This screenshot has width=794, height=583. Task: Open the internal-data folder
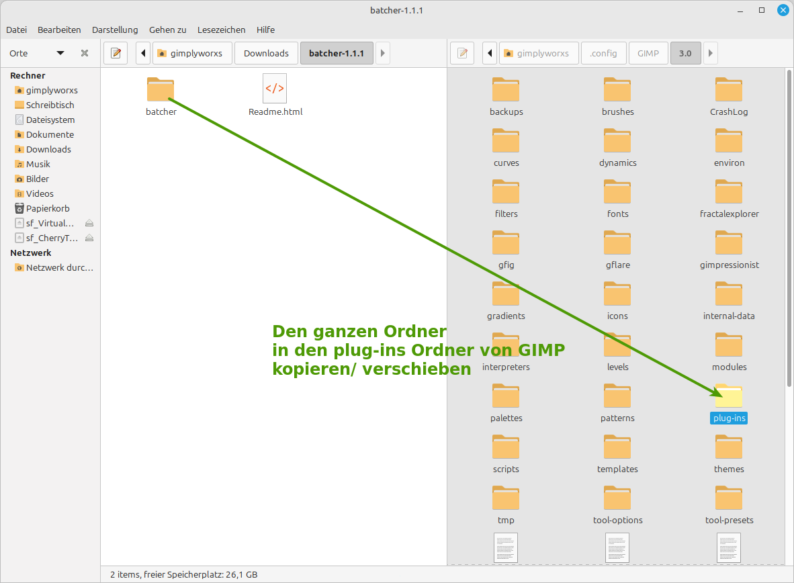click(729, 294)
